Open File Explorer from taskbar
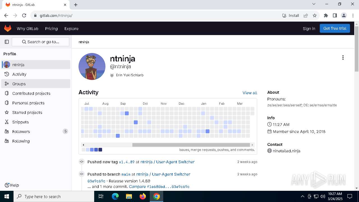Image resolution: width=359 pixels, height=202 pixels. (x=129, y=196)
